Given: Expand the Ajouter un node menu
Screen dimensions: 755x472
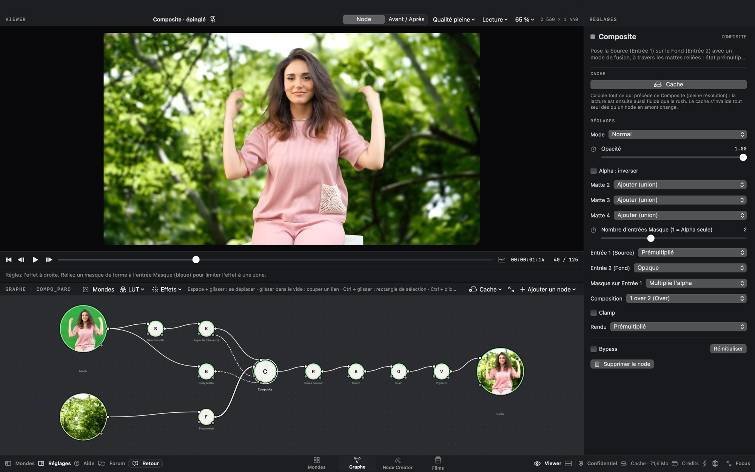Looking at the screenshot, I should [x=548, y=289].
